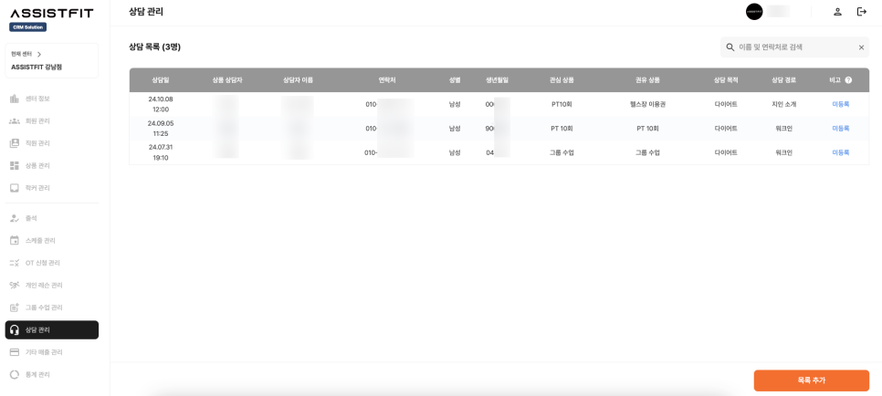Open 락커 관리 from sidebar
The width and height of the screenshot is (882, 396).
pyautogui.click(x=37, y=188)
